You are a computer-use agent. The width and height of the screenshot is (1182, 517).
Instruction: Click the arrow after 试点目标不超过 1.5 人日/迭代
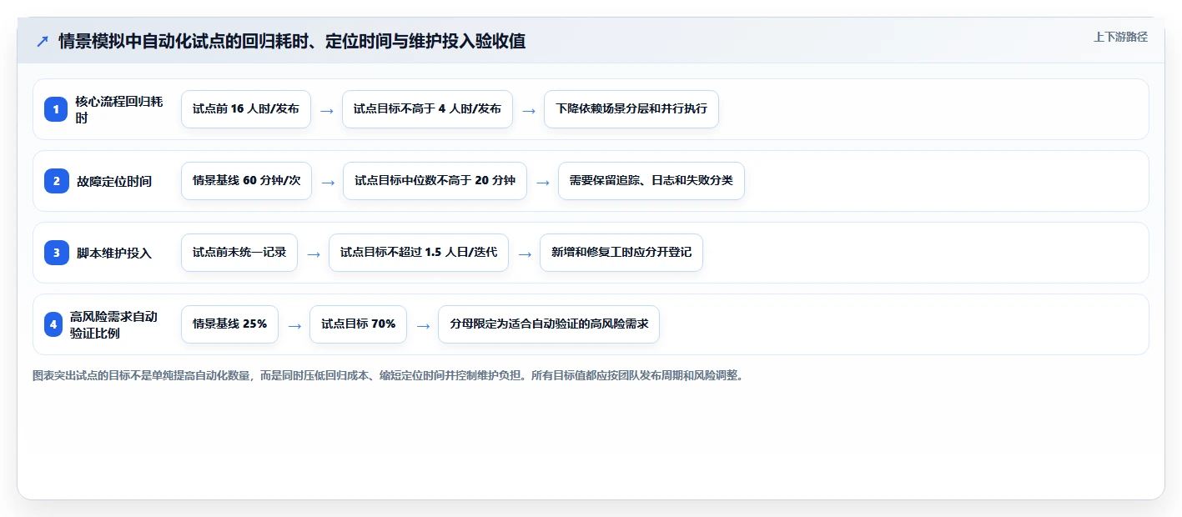coord(525,253)
